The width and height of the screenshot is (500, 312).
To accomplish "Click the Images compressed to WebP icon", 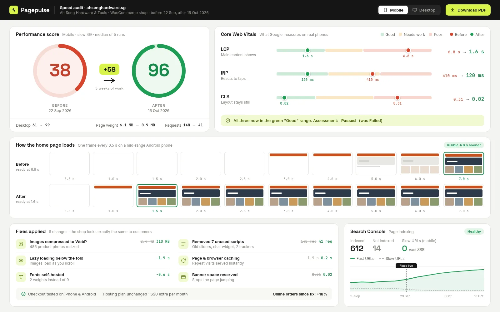I will tap(21, 244).
